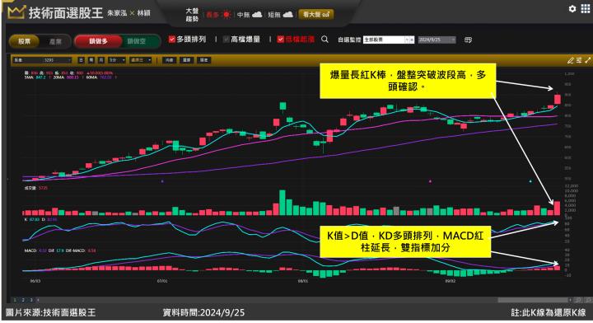
Task: Click the sun icon next to 長多 trend
Action: click(226, 14)
